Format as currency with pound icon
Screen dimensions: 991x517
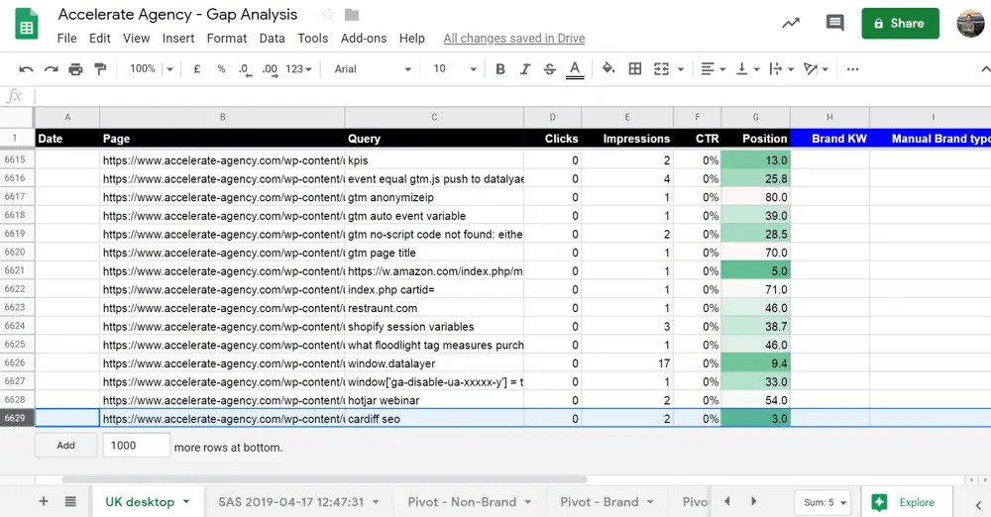coord(196,69)
